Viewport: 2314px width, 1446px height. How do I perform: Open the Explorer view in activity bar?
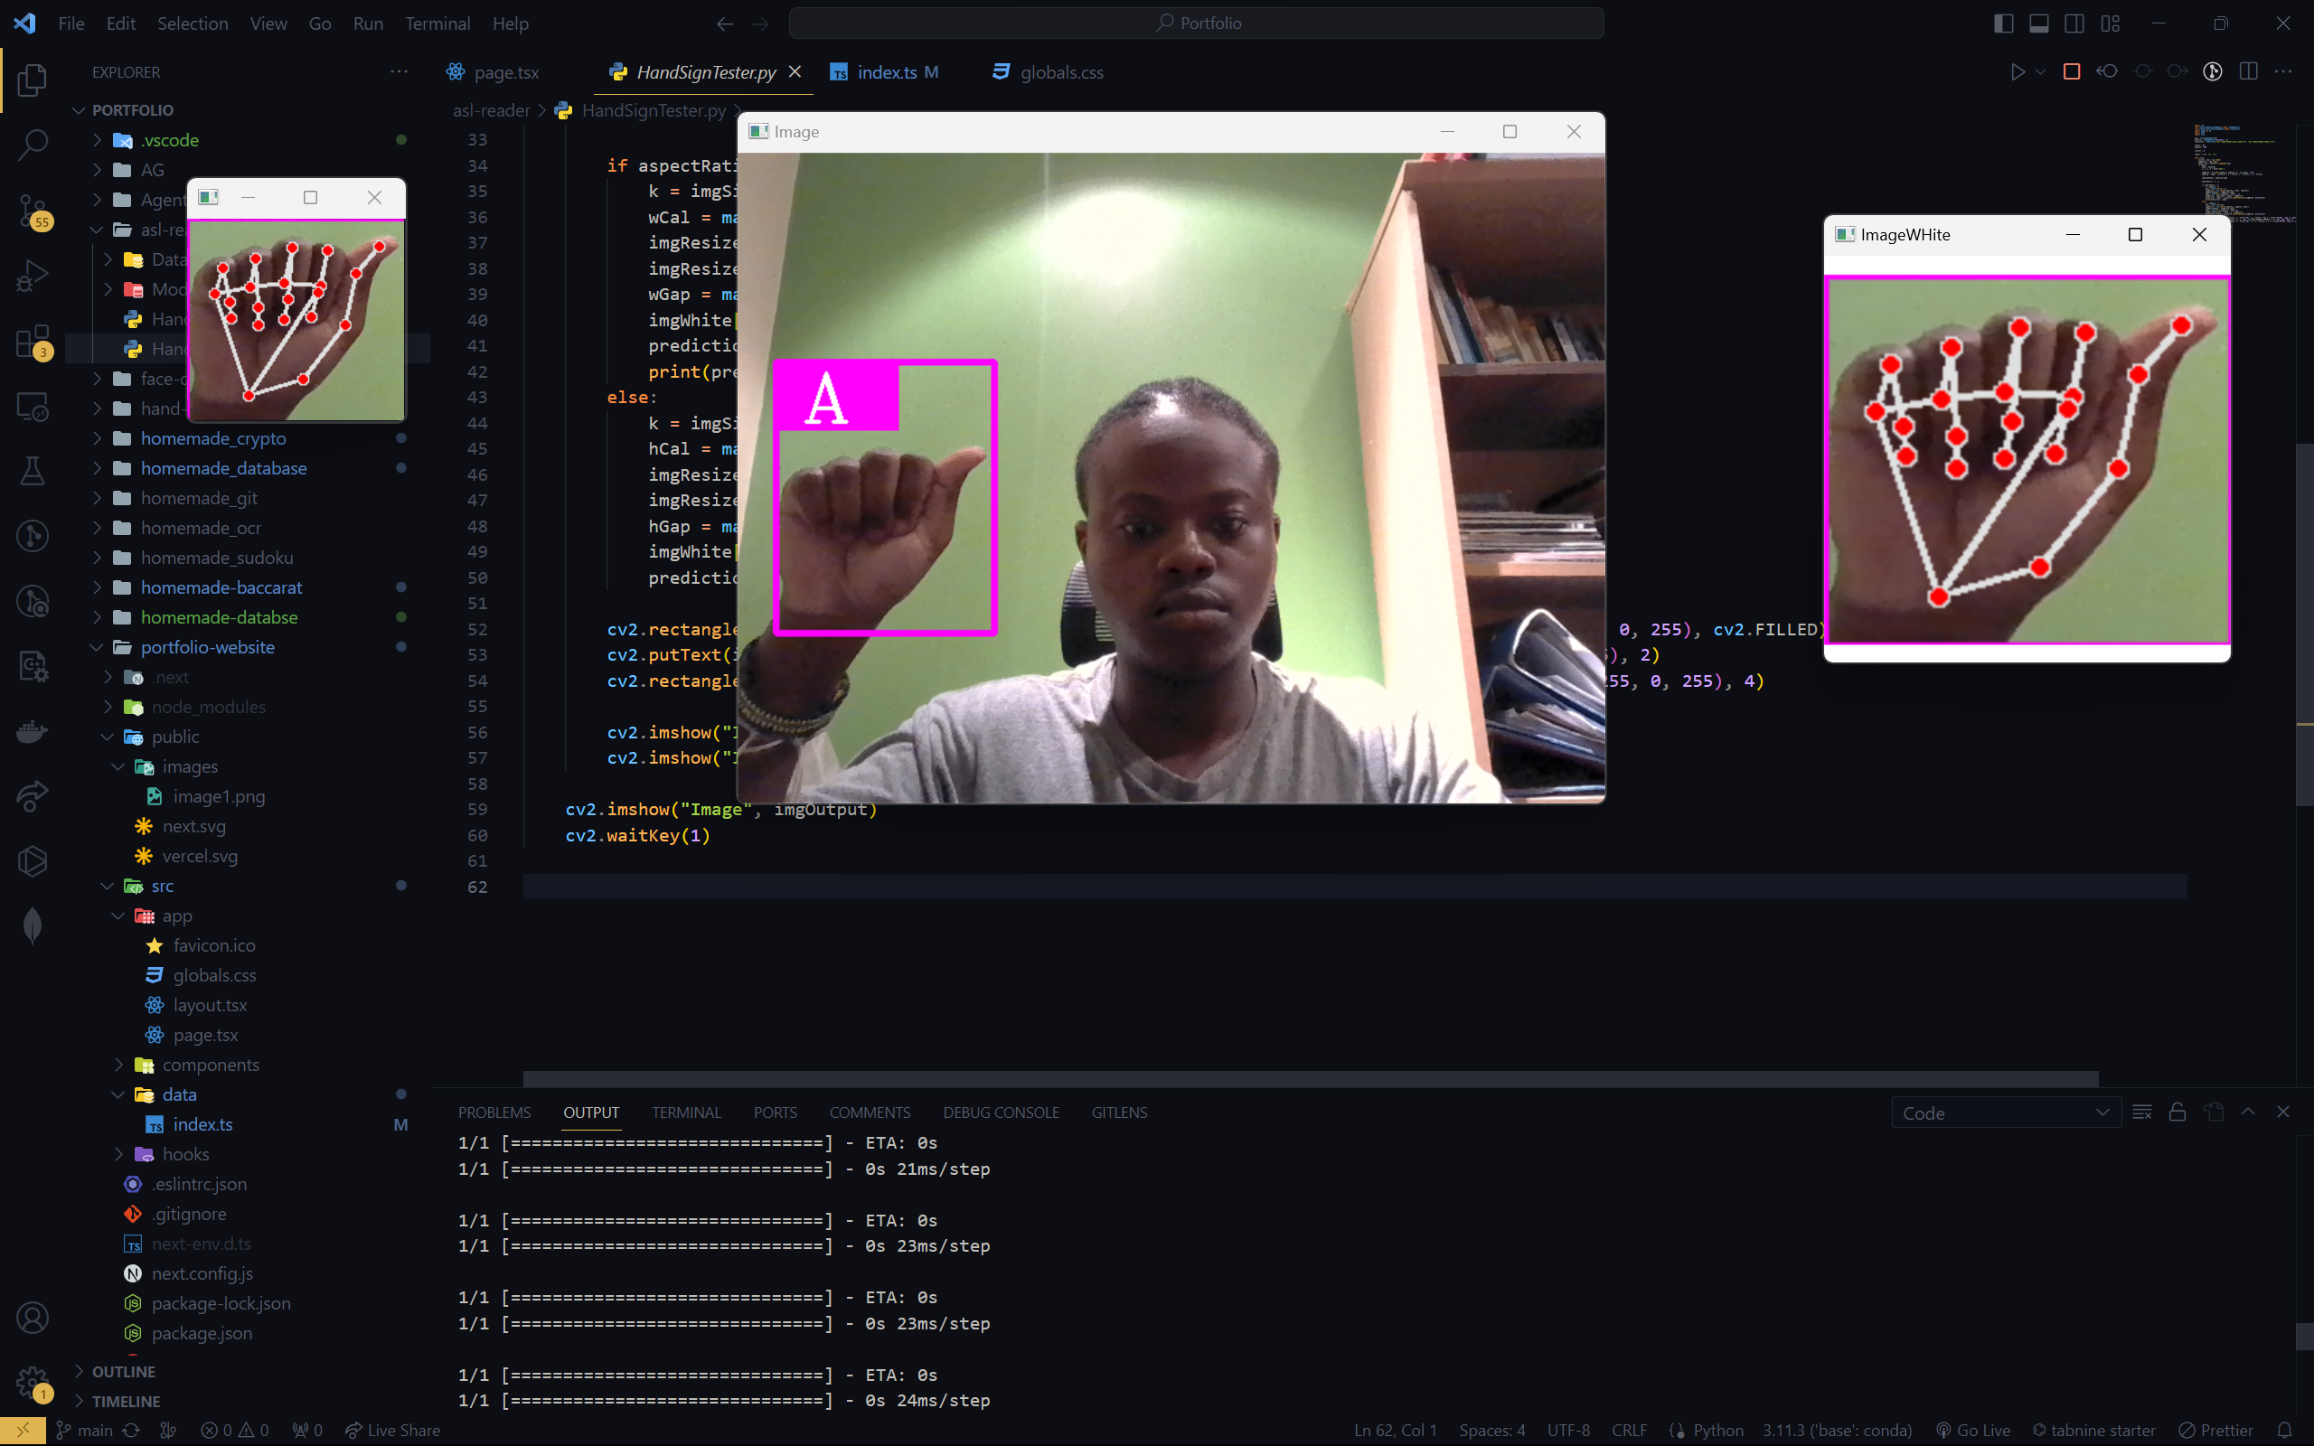(33, 80)
